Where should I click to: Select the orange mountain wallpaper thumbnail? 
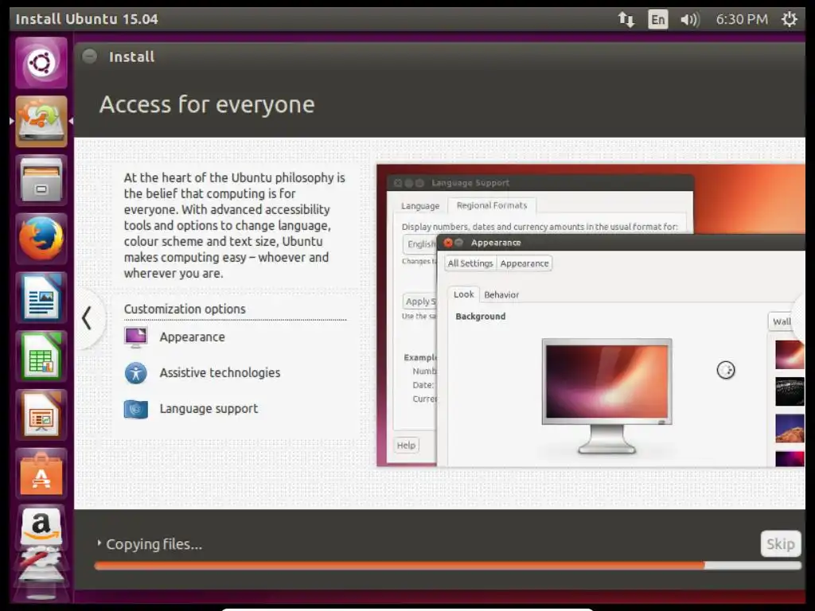(790, 428)
